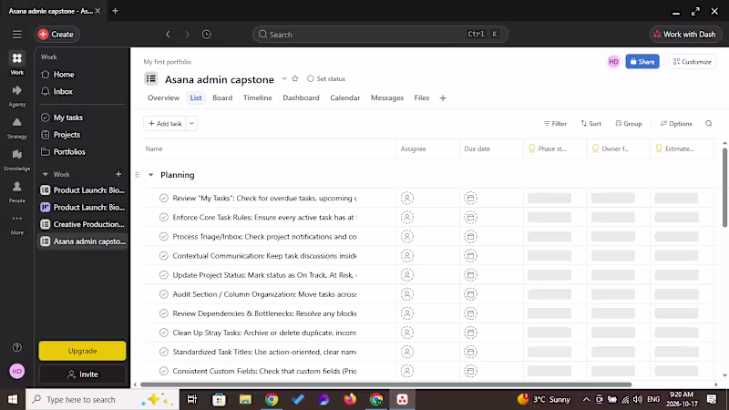Open list view Options
This screenshot has width=729, height=410.
pos(676,124)
